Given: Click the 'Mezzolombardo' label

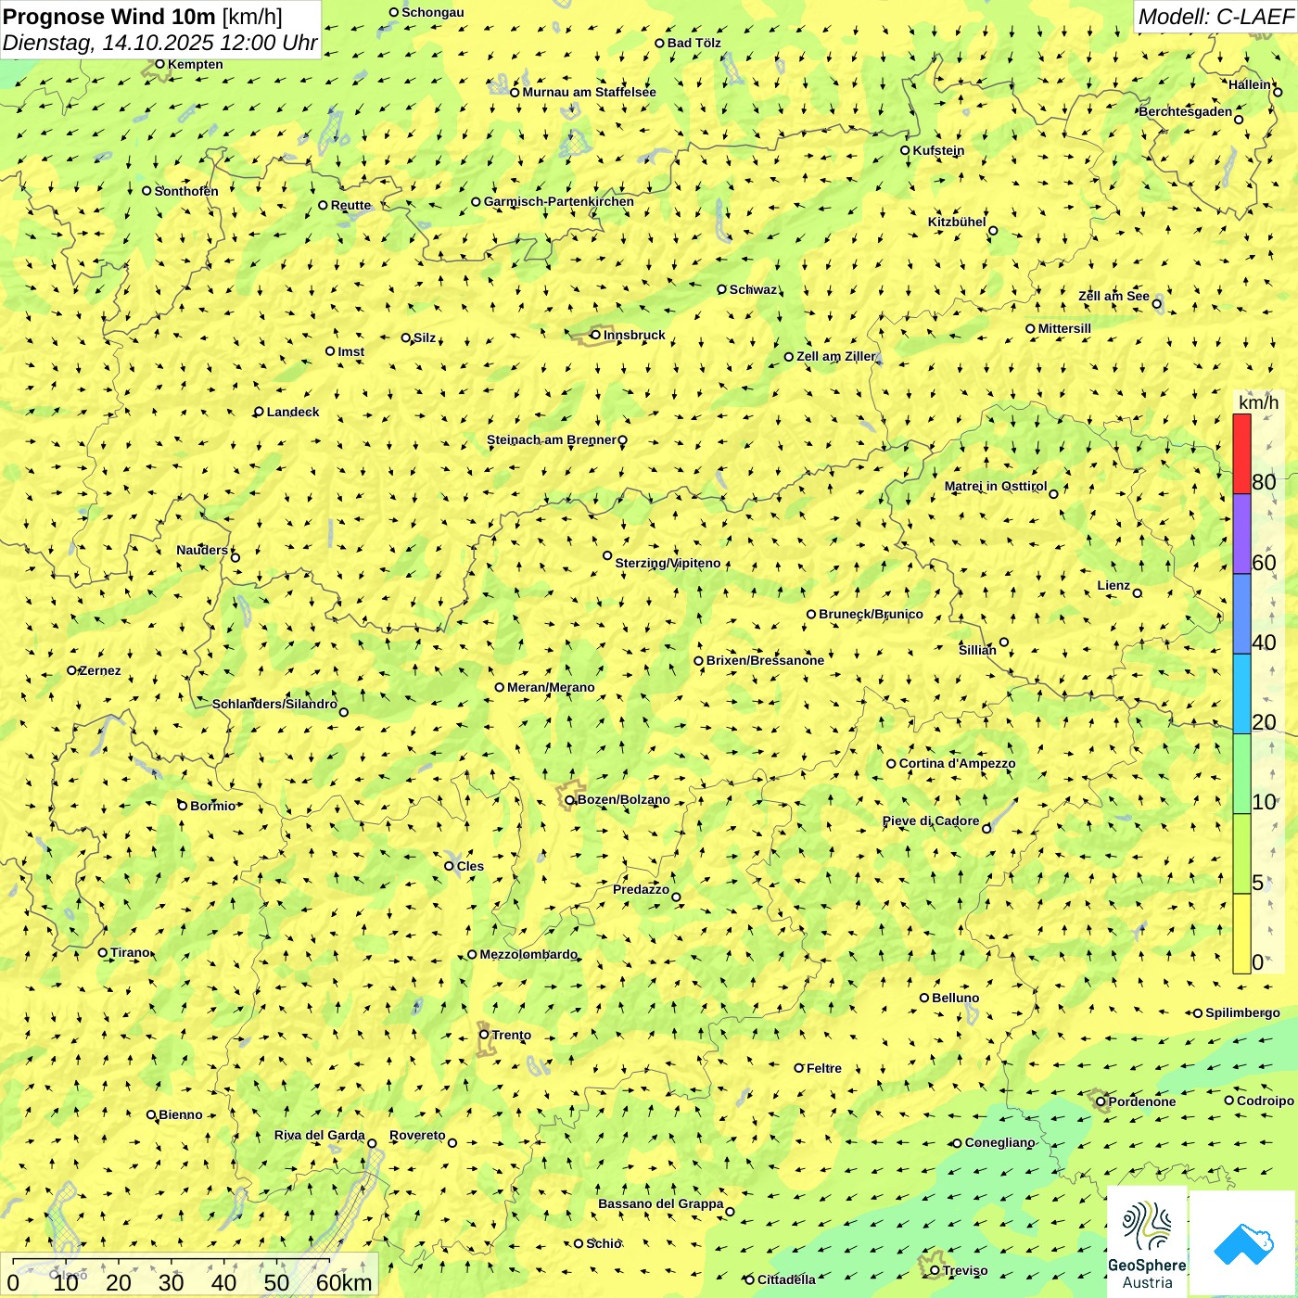Looking at the screenshot, I should click(x=528, y=954).
